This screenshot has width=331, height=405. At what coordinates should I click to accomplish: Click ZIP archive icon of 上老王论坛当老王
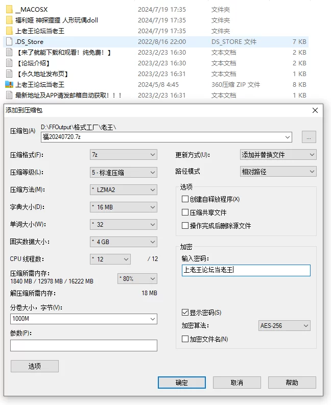(9, 84)
